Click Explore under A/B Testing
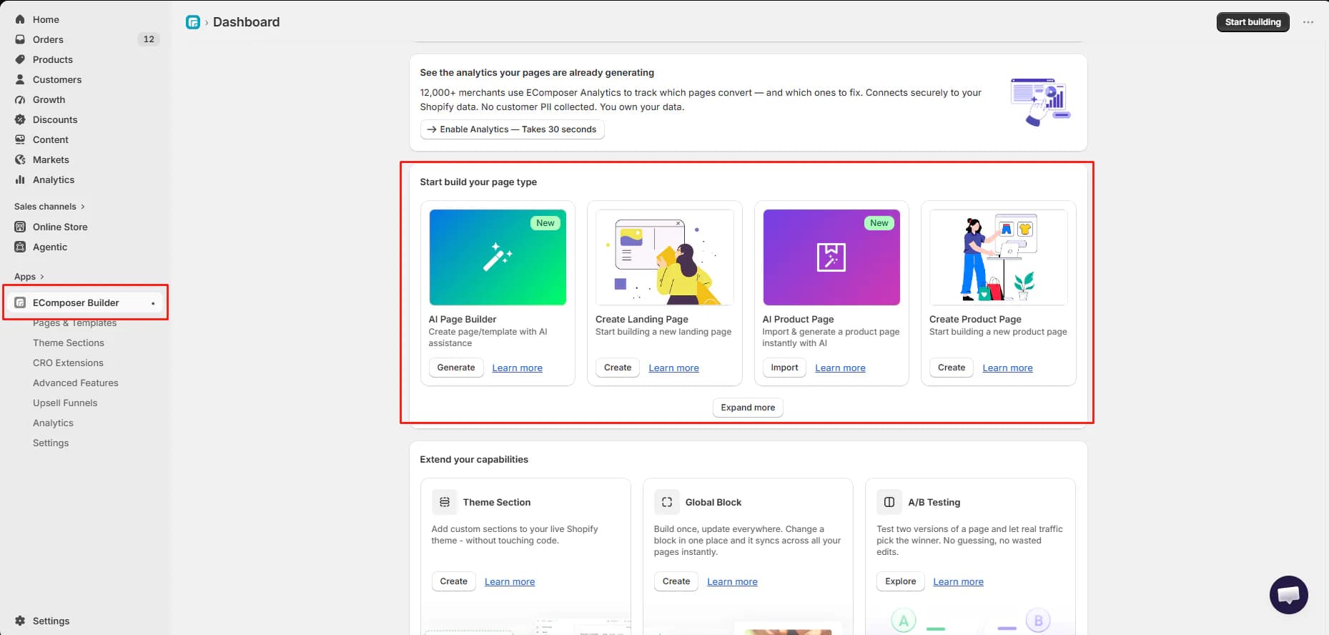The height and width of the screenshot is (635, 1329). point(901,581)
